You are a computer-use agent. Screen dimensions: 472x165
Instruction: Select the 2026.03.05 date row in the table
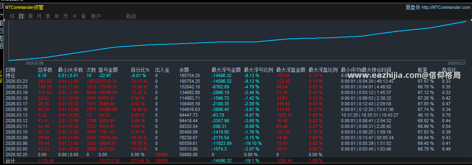[17, 149]
